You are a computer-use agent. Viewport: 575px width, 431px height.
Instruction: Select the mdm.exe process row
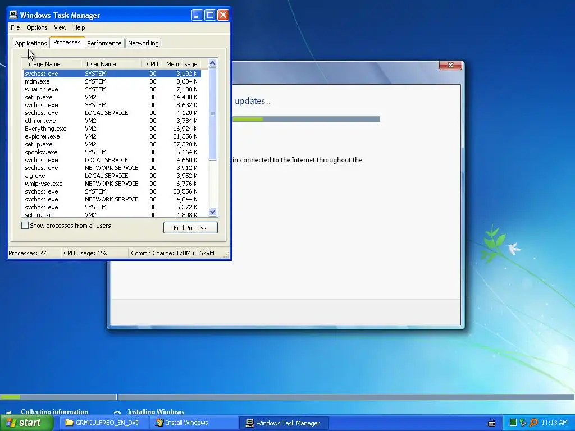tap(112, 81)
